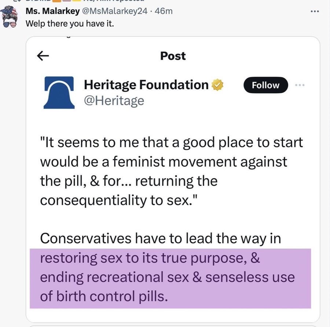Click the Heritage Foundation account name

point(146,85)
